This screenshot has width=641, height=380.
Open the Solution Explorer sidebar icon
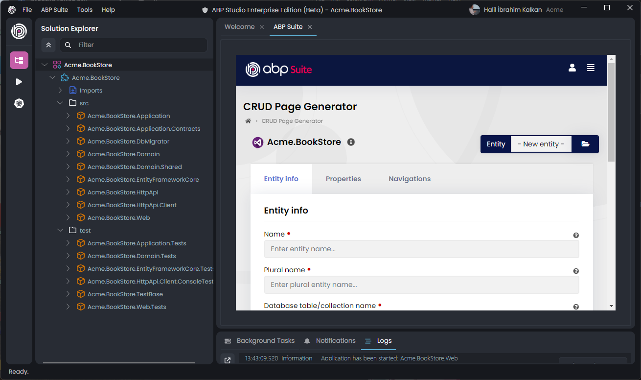click(19, 60)
